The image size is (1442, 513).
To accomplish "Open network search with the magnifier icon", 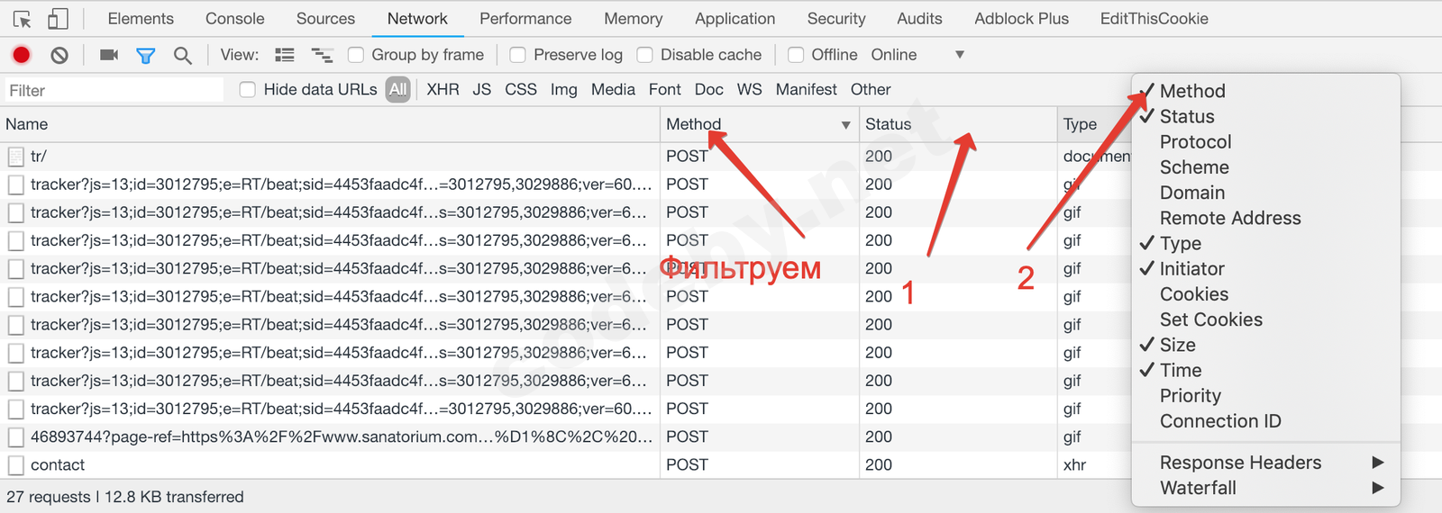I will click(182, 55).
